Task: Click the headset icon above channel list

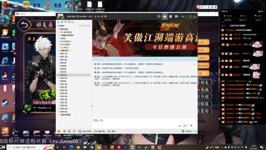Action: point(62,22)
